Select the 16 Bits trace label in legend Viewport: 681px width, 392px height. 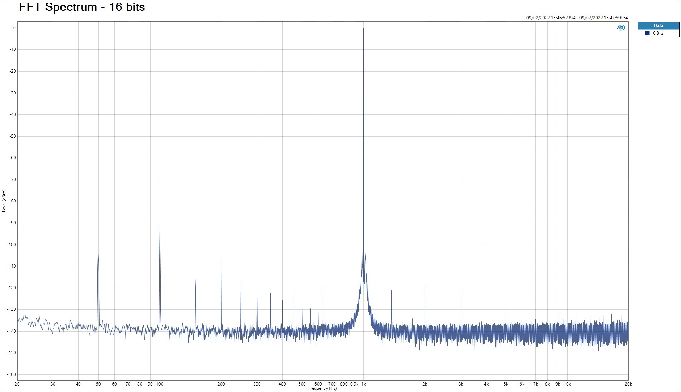657,33
